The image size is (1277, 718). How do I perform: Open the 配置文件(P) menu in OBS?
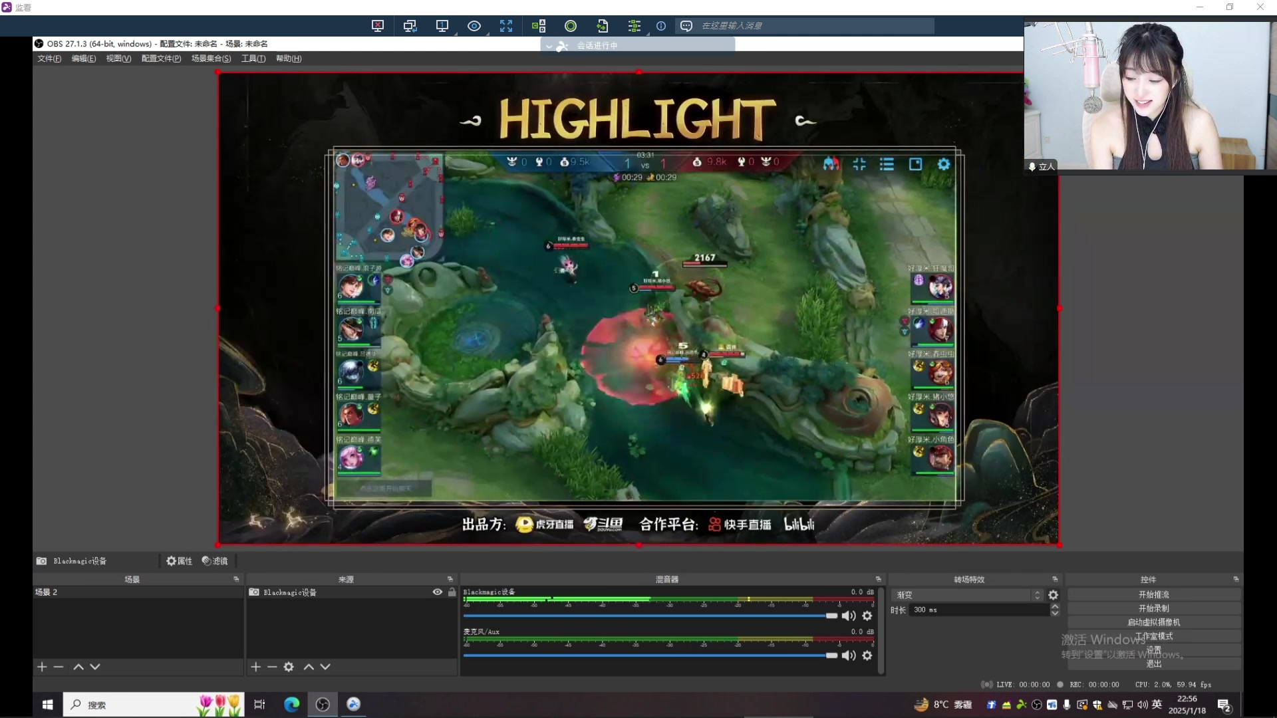click(161, 59)
